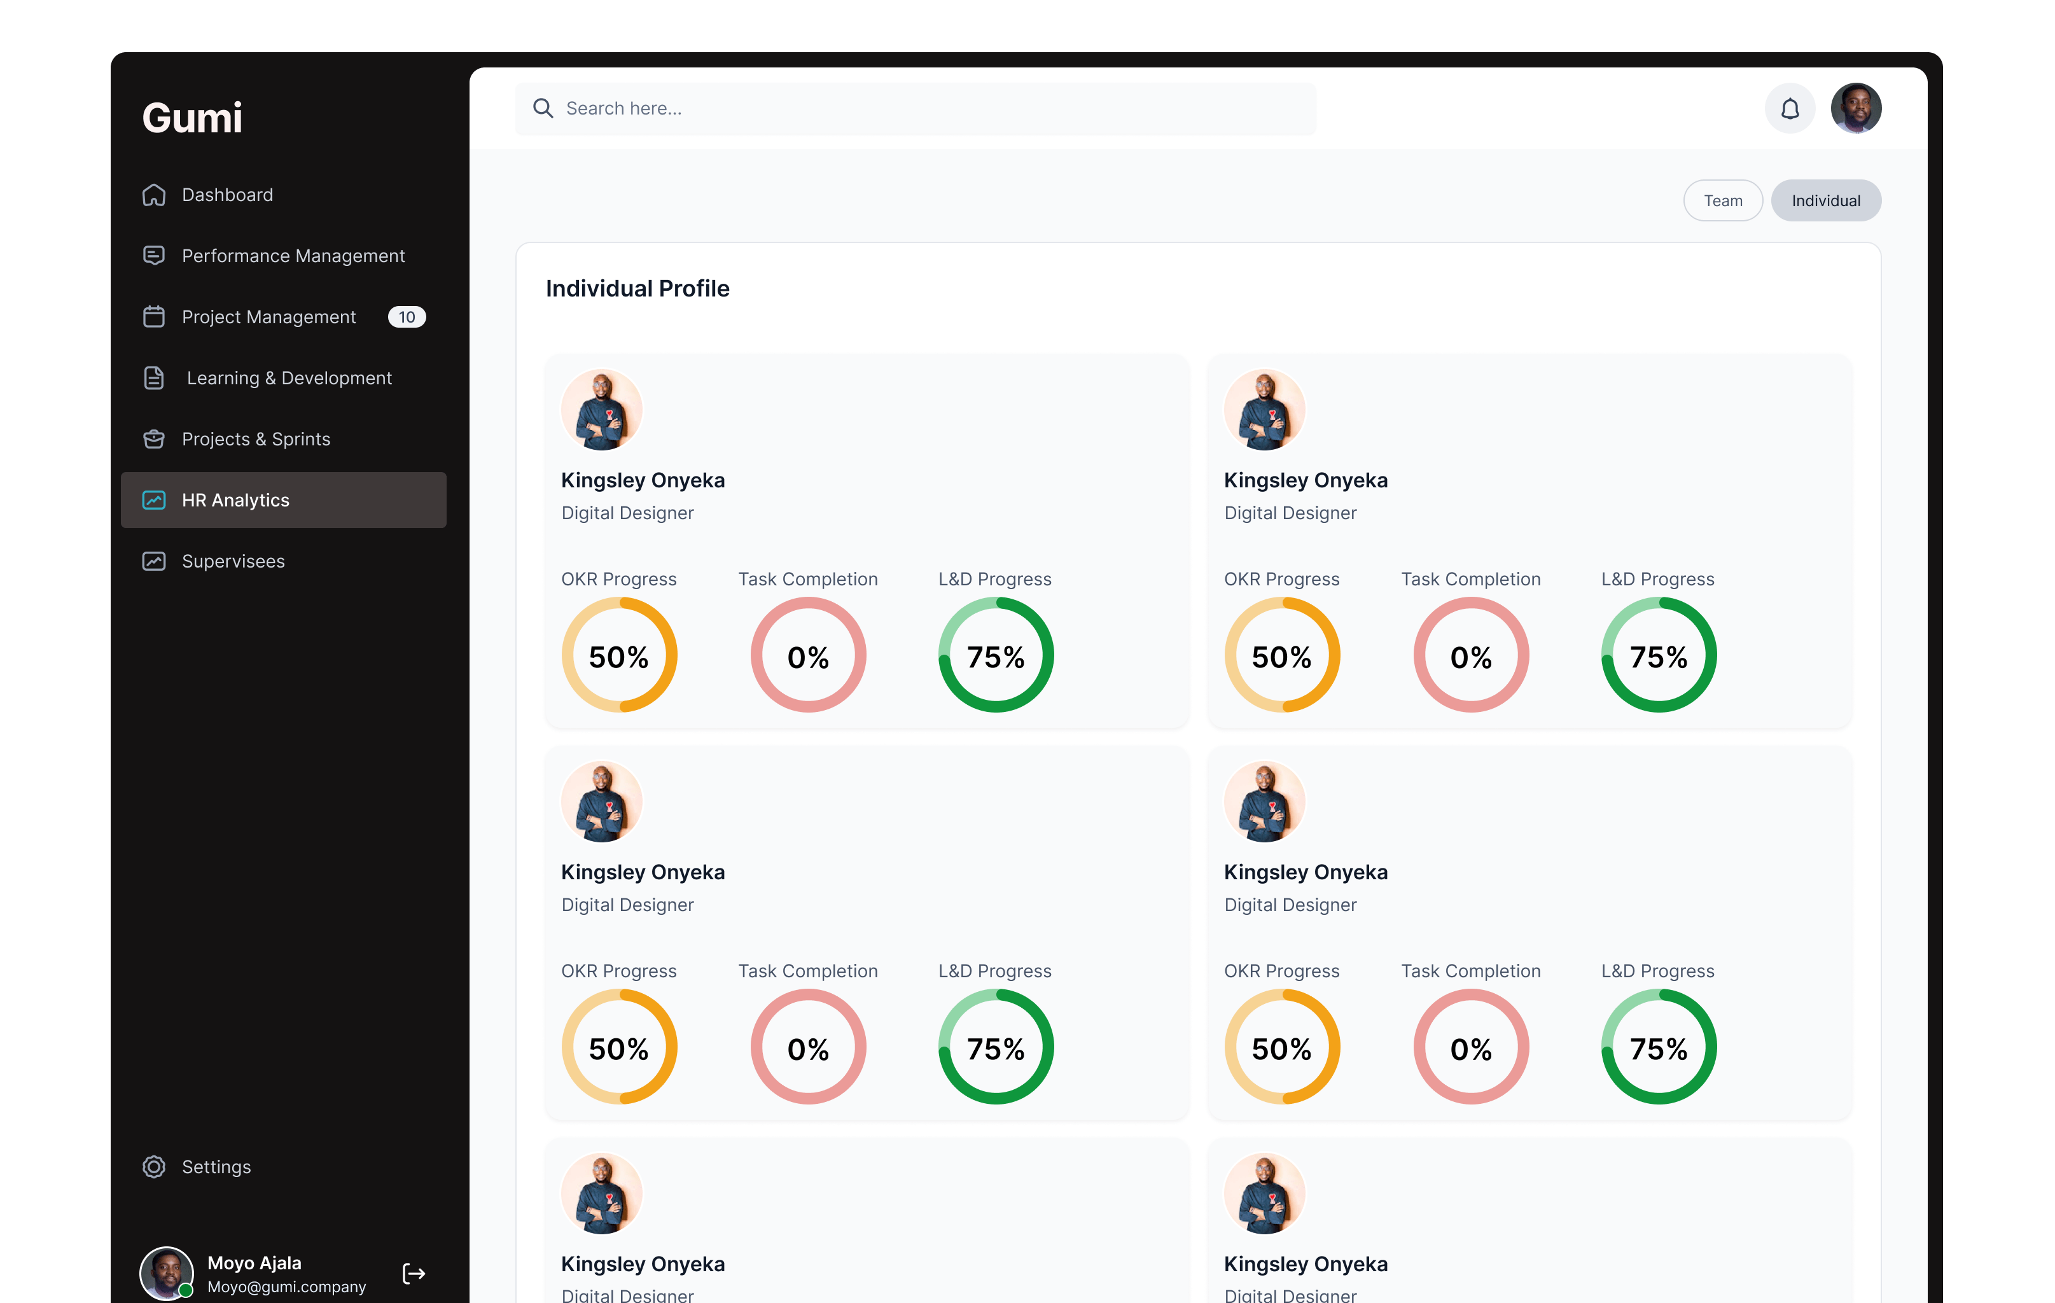
Task: Click the HR Analytics chart icon
Action: point(153,500)
